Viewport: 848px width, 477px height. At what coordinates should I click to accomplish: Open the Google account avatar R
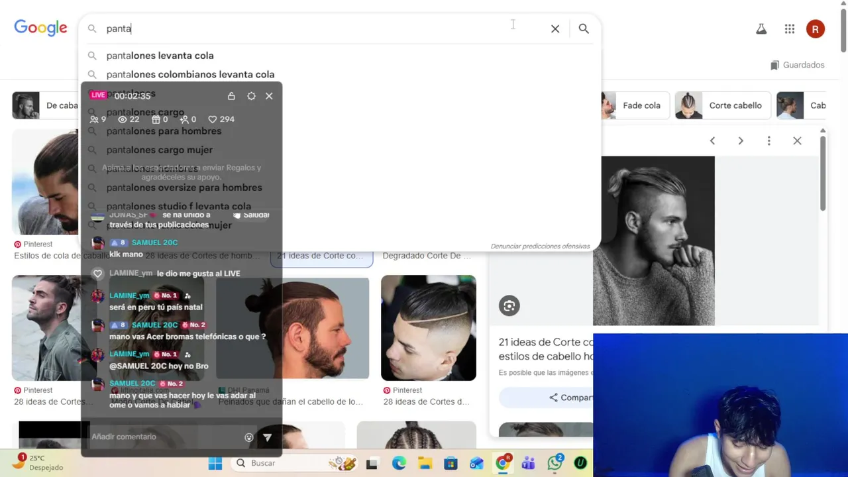816,28
